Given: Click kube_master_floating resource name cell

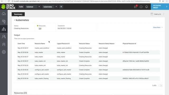Looking at the screenshot, I should click(42, 78).
